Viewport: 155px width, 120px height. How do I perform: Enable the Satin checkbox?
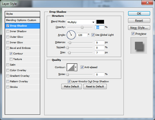(x=8, y=65)
